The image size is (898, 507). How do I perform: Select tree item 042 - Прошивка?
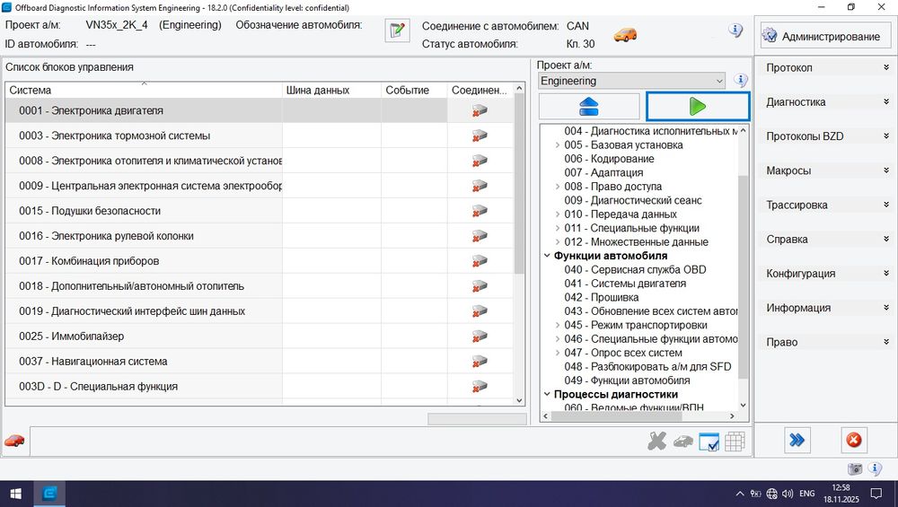point(602,297)
